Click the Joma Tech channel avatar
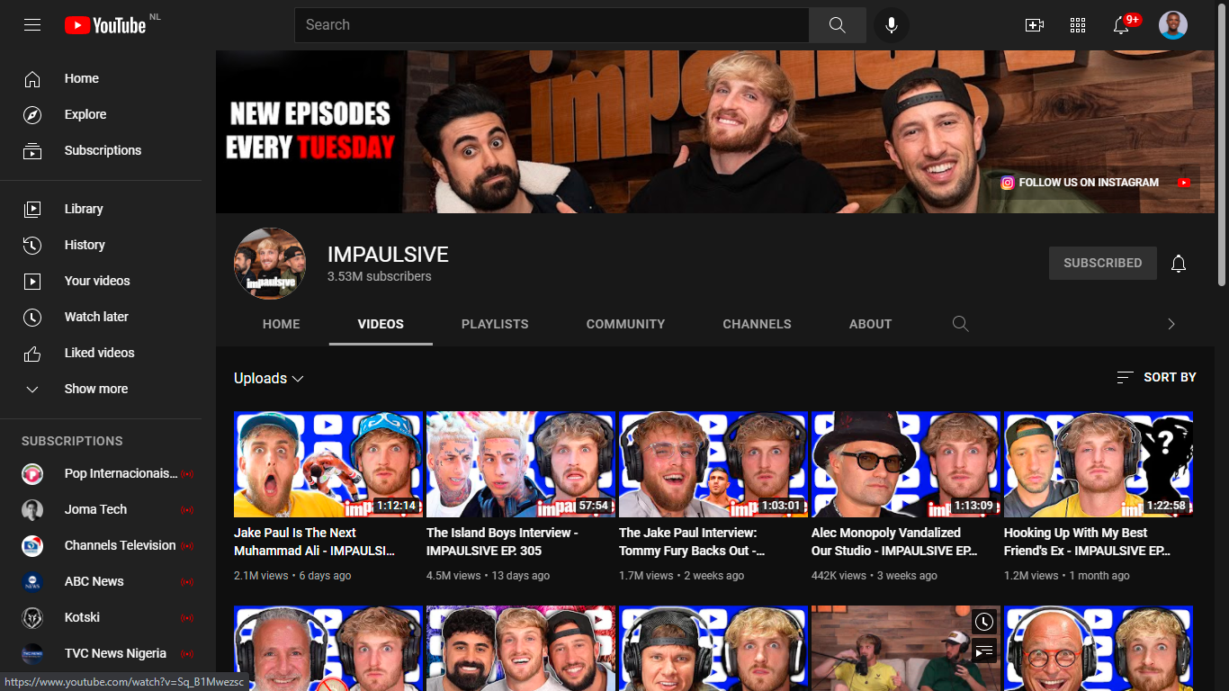The height and width of the screenshot is (691, 1229). pos(32,509)
